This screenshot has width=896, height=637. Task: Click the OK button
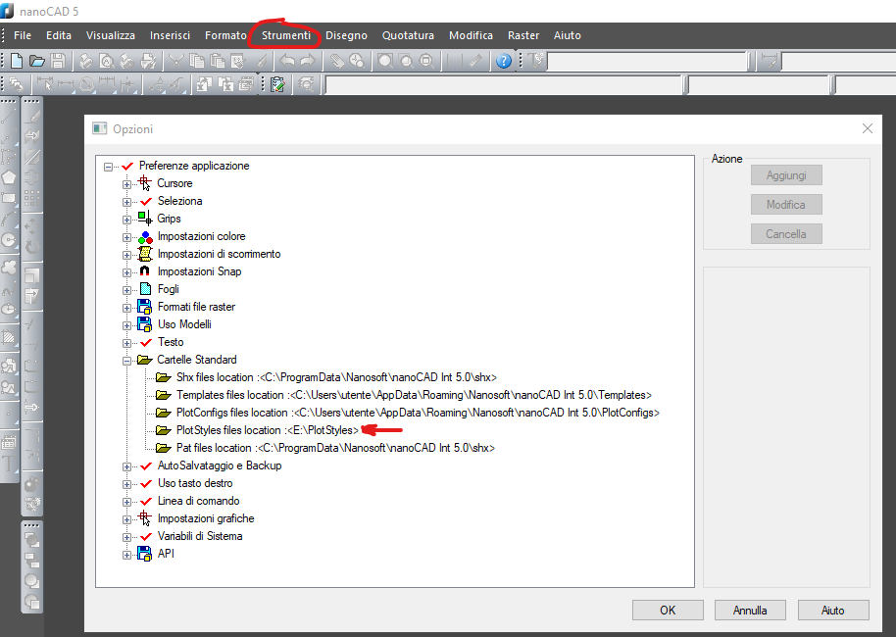click(x=668, y=610)
